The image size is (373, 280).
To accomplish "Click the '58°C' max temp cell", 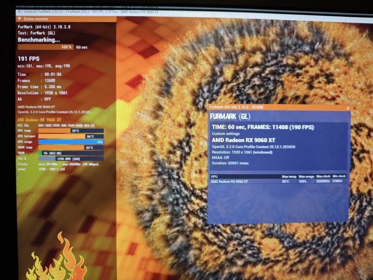I will click(x=285, y=181).
